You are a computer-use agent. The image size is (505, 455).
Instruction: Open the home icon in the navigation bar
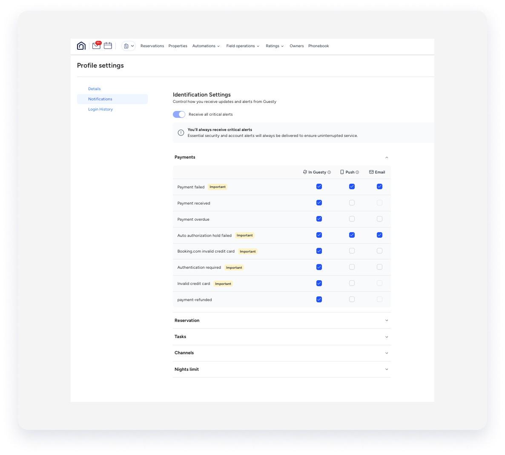pyautogui.click(x=81, y=45)
